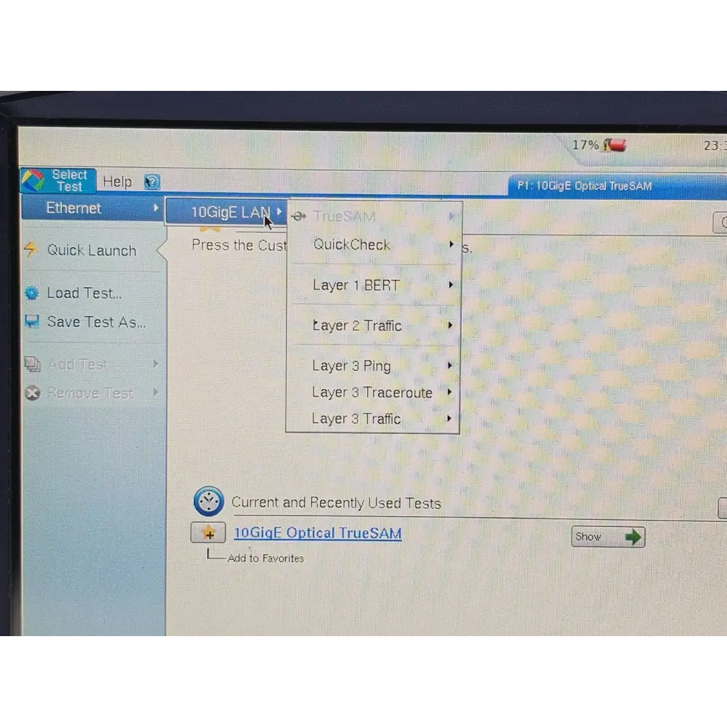This screenshot has width=727, height=727.
Task: Select Layer 3 Traceroute
Action: (x=373, y=393)
